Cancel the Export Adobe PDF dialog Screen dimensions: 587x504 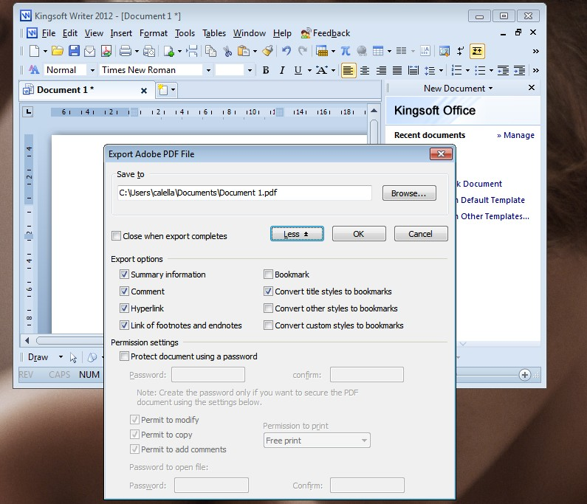(420, 234)
